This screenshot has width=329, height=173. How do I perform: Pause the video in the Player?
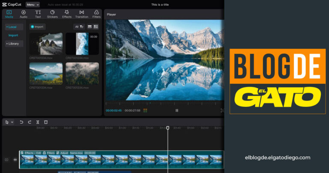pos(176,110)
